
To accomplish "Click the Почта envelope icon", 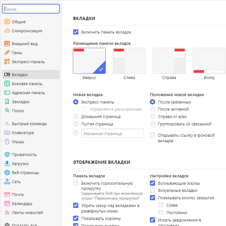I will (x=7, y=195).
